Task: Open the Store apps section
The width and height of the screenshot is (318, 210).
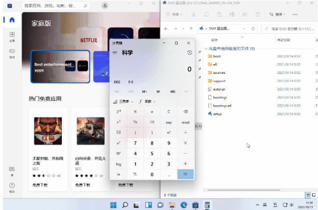Action: click(x=12, y=37)
